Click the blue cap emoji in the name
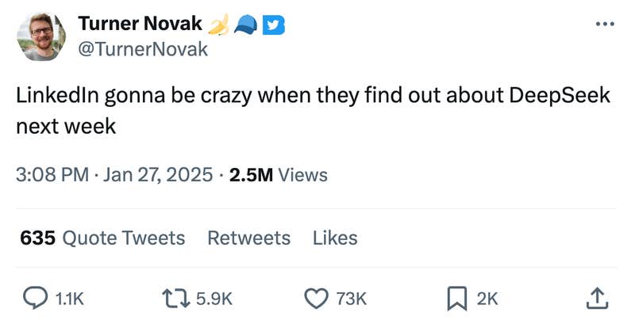 pyautogui.click(x=246, y=25)
